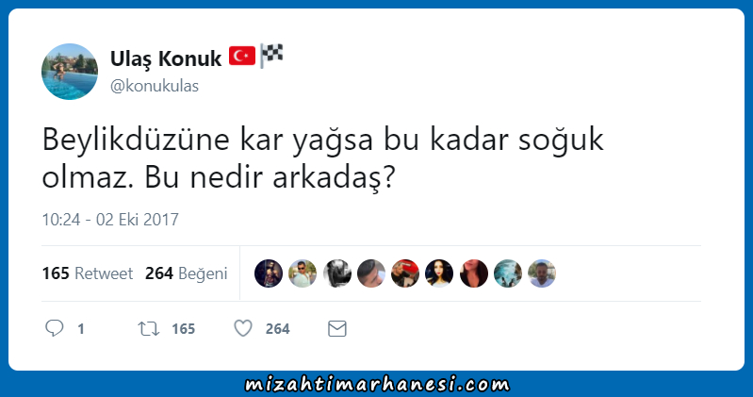This screenshot has height=397, width=753.
Task: Open Ulaş Konuk's profile picture
Action: click(x=70, y=72)
